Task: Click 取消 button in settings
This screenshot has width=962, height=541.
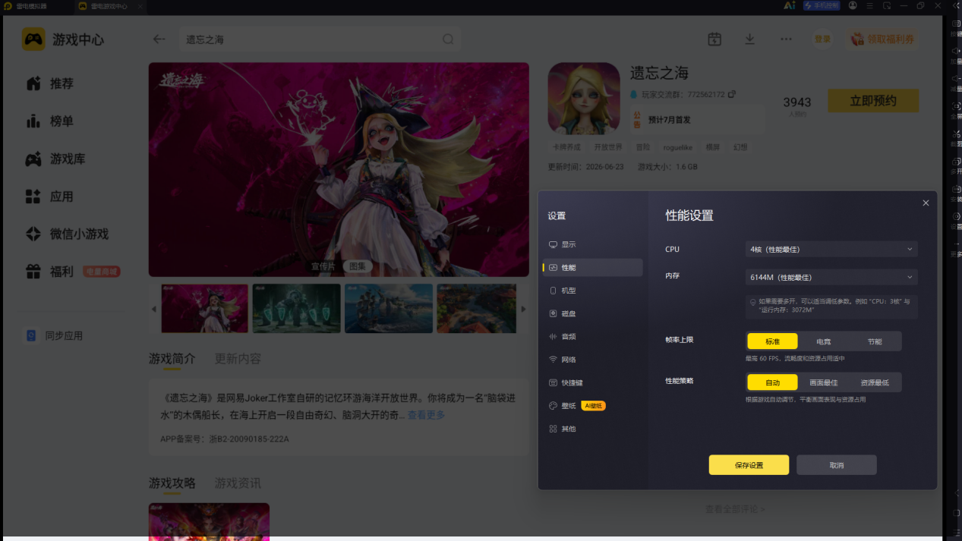Action: pos(837,465)
